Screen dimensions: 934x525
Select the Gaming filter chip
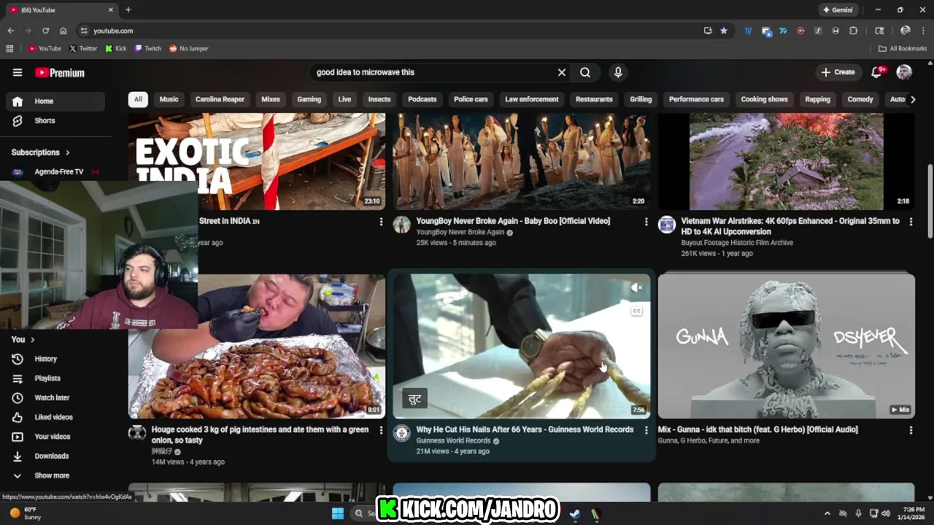click(309, 99)
